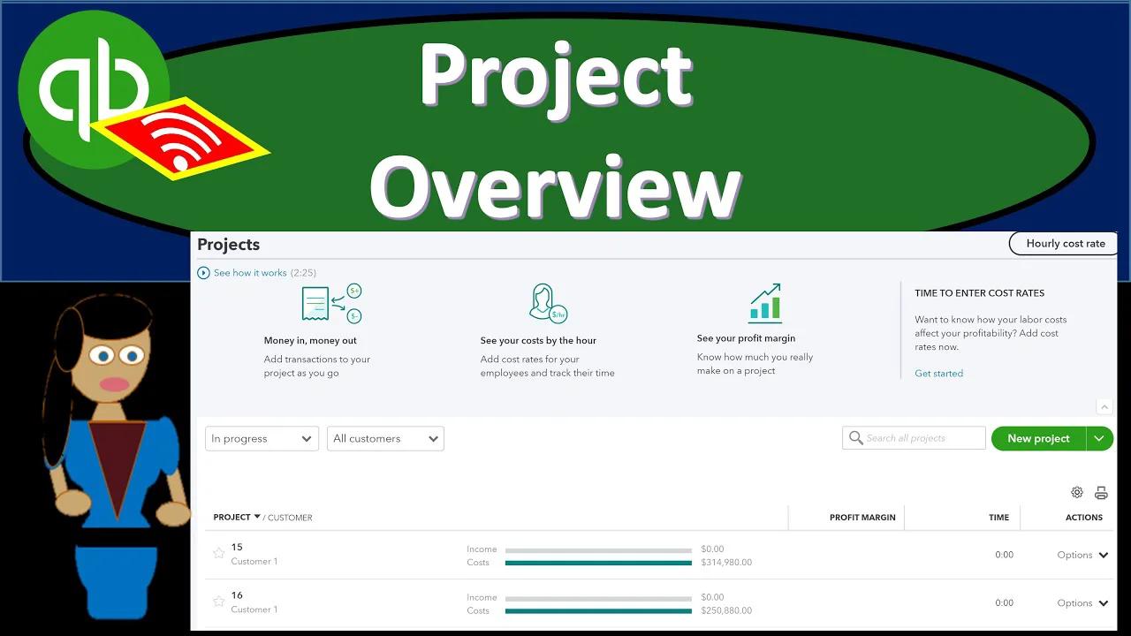Star project 15 as a favorite
The height and width of the screenshot is (636, 1131).
tap(218, 554)
